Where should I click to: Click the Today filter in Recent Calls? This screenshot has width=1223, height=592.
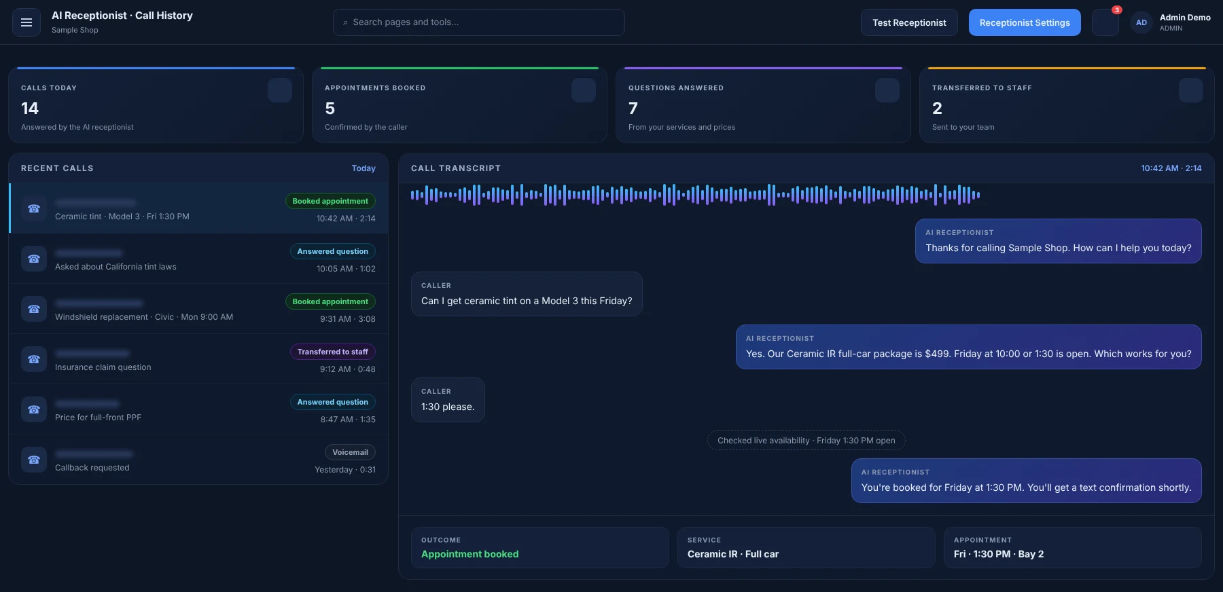364,168
